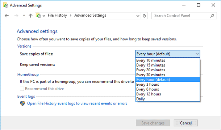Screen dimensions: 221x130
Task: Open the recent locations chevron
Action: click(x=24, y=15)
